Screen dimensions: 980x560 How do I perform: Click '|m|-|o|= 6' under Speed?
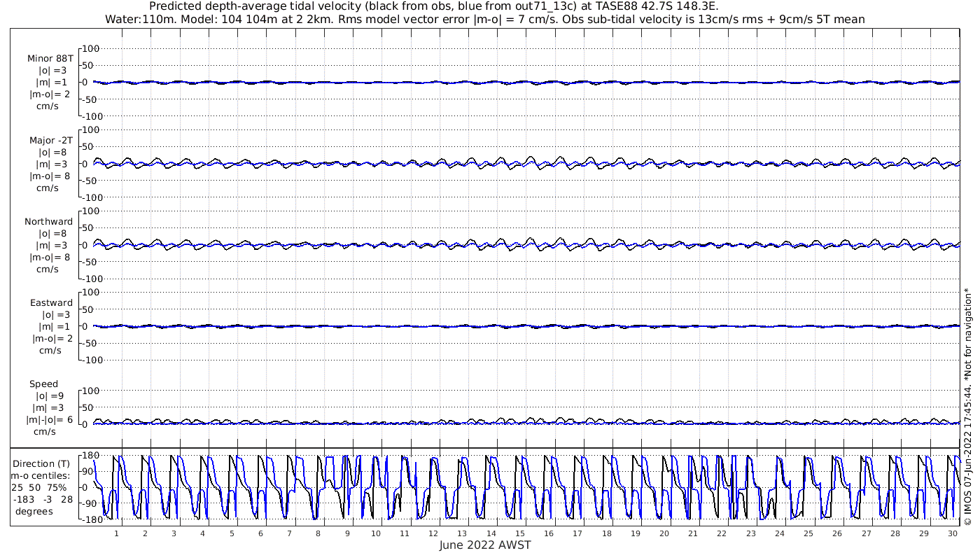coord(50,420)
